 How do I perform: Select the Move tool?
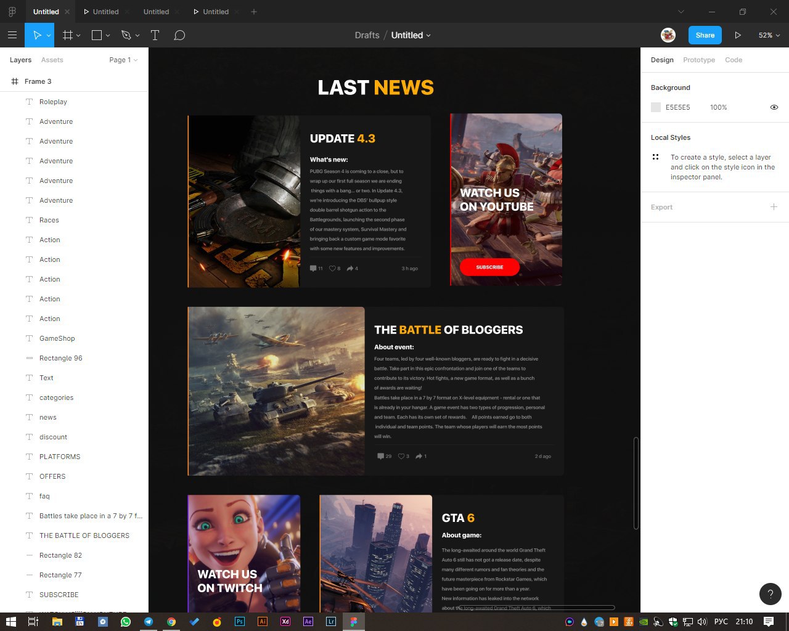36,35
